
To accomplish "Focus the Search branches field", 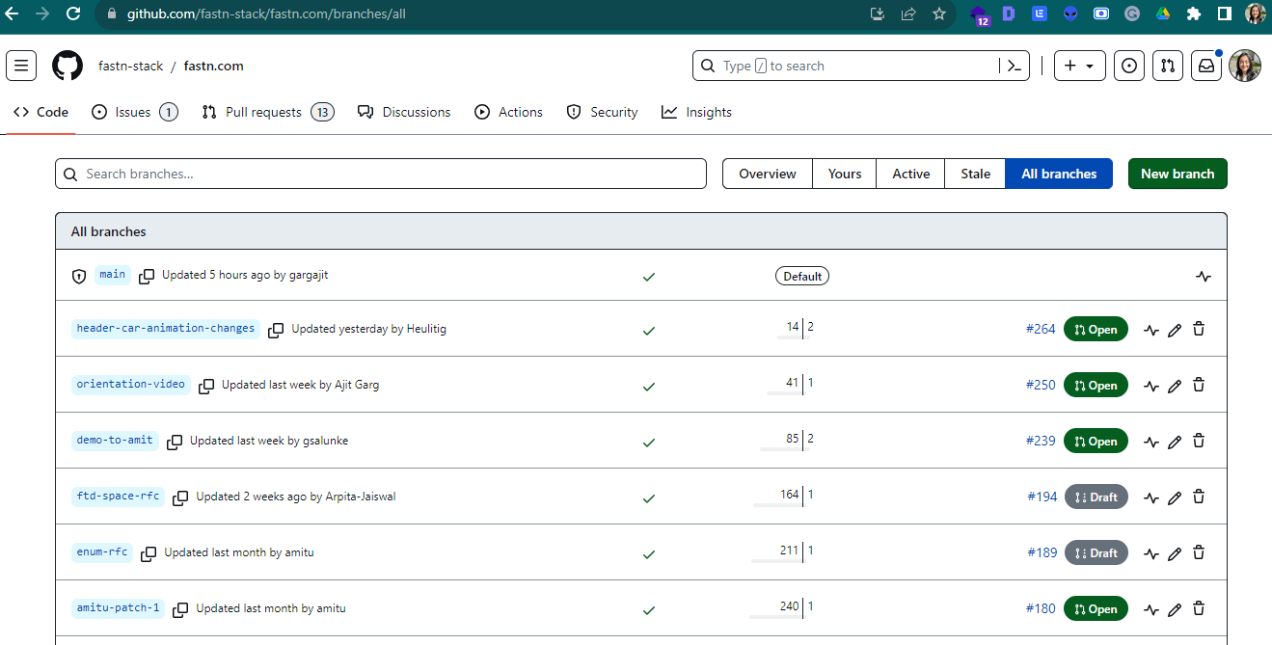I will click(381, 174).
